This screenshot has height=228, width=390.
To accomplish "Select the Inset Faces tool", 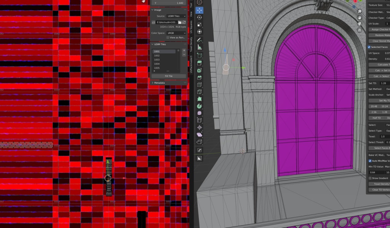I will point(199,70).
